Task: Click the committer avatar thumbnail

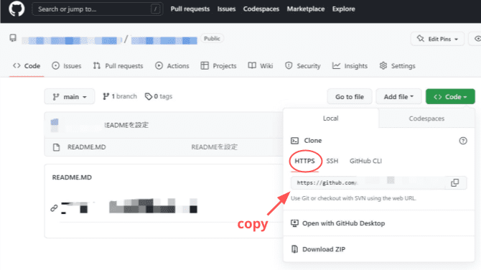Action: click(x=55, y=125)
